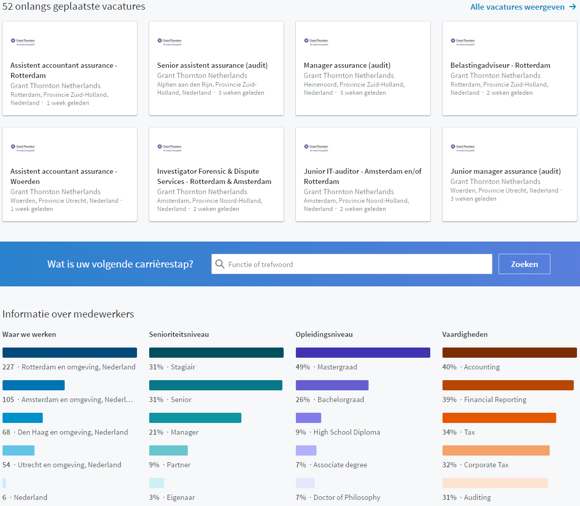Image resolution: width=580 pixels, height=506 pixels.
Task: Click the Stagiair seniority bar
Action: click(x=216, y=353)
